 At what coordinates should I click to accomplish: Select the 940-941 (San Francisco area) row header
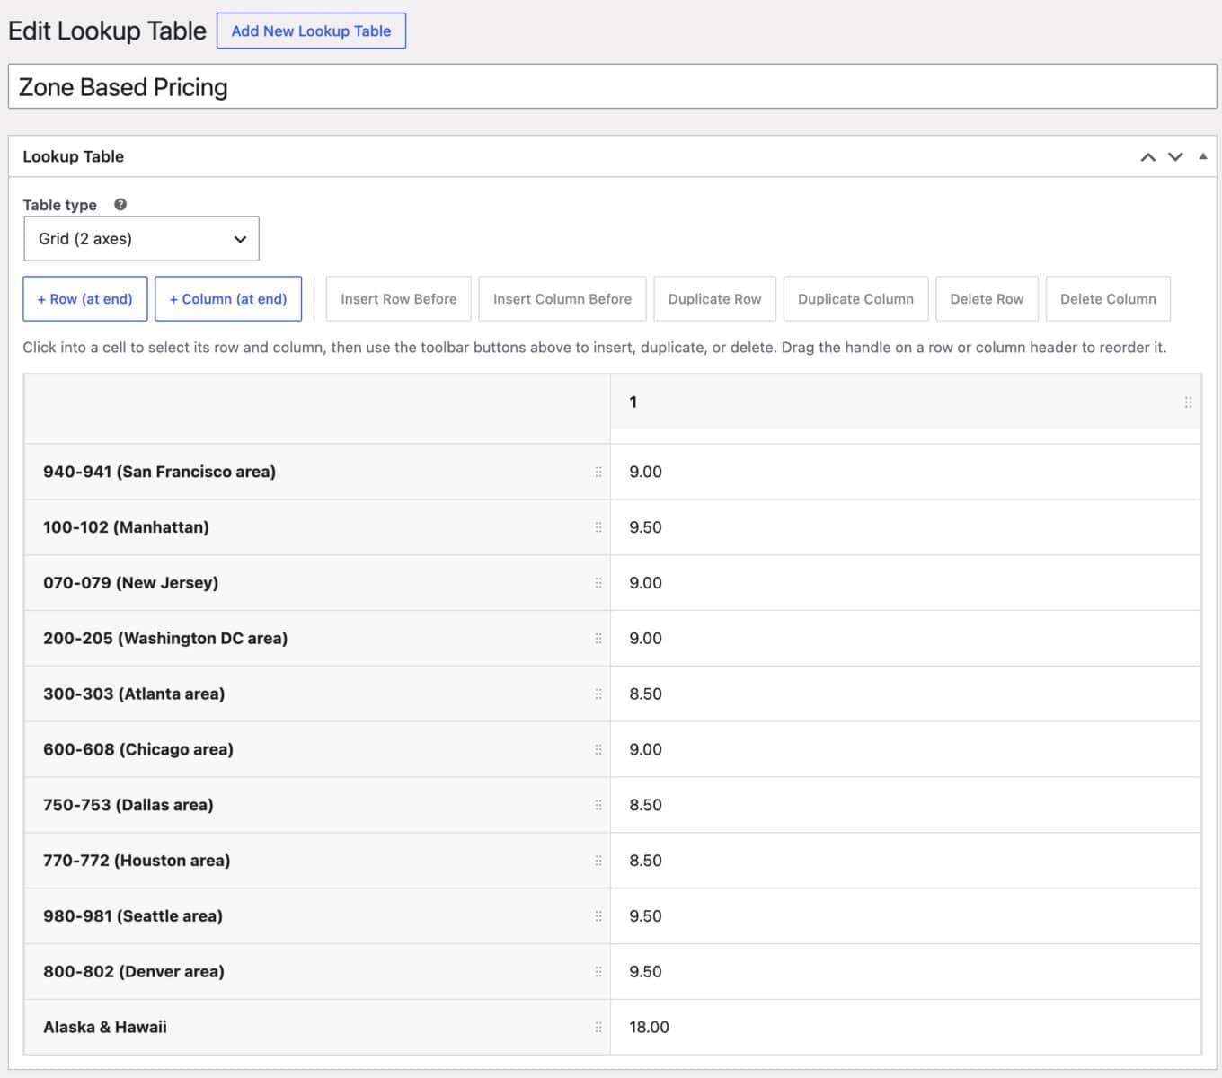tap(317, 472)
